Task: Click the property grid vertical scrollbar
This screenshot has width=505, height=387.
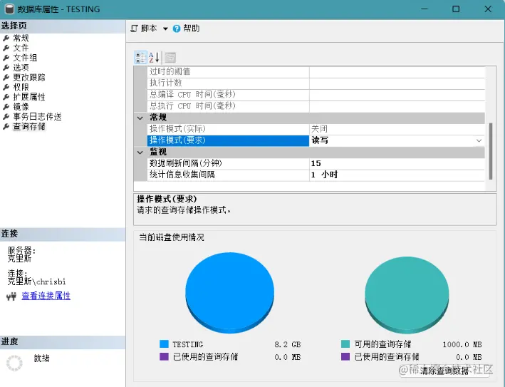Action: pos(491,151)
